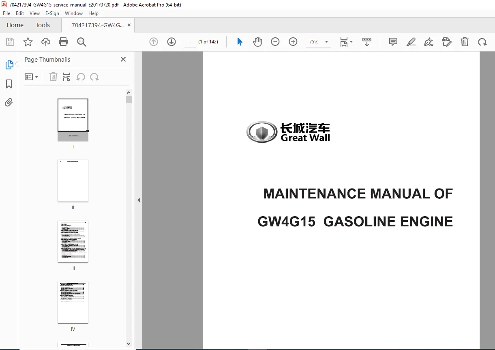This screenshot has width=495, height=350.
Task: Open the Redact or edit tool icon
Action: point(447,42)
